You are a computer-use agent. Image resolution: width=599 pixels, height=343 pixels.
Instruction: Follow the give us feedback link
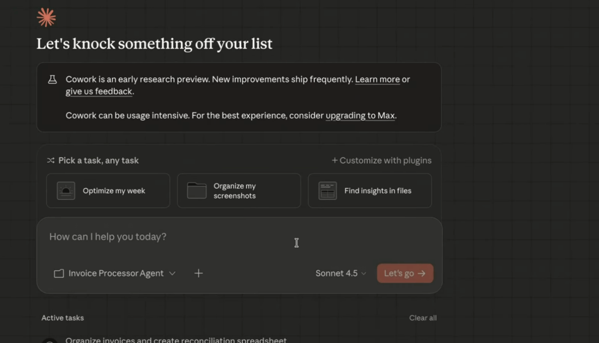(99, 91)
